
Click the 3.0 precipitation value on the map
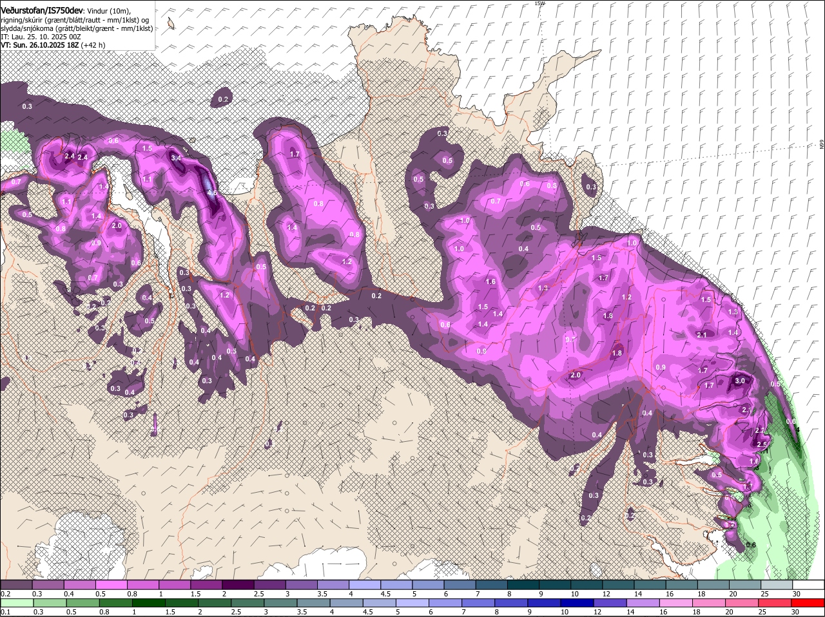pos(740,381)
